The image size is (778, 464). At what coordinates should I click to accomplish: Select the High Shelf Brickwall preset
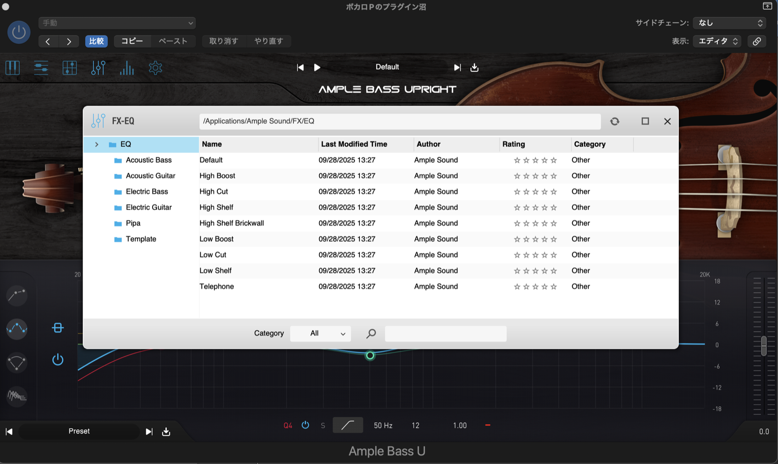point(438,223)
